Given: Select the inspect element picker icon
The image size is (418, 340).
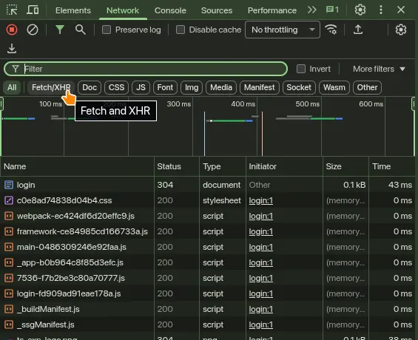Looking at the screenshot, I should [x=12, y=10].
